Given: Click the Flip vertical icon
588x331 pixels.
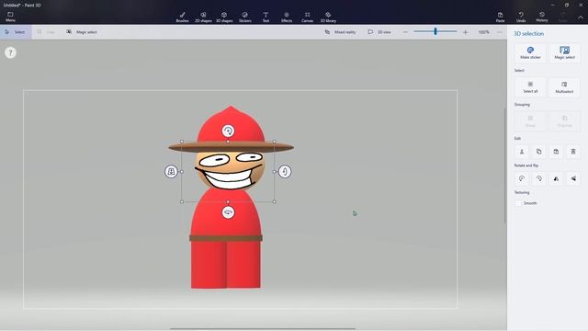Looking at the screenshot, I should pos(573,178).
